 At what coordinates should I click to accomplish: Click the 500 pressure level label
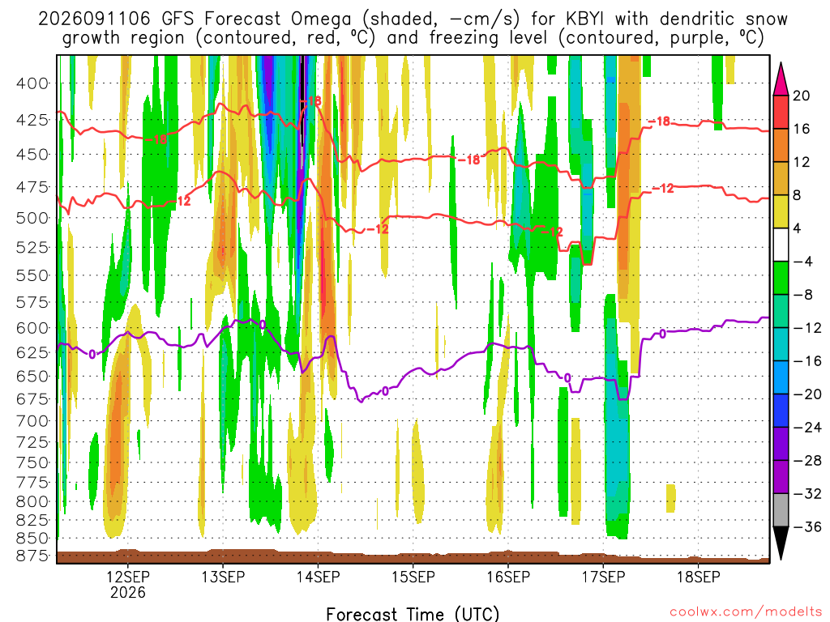point(32,218)
